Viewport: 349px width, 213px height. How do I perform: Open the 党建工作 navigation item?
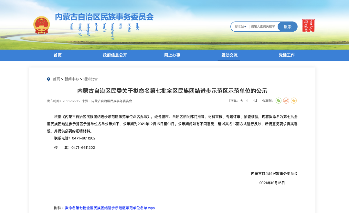[x=287, y=55]
